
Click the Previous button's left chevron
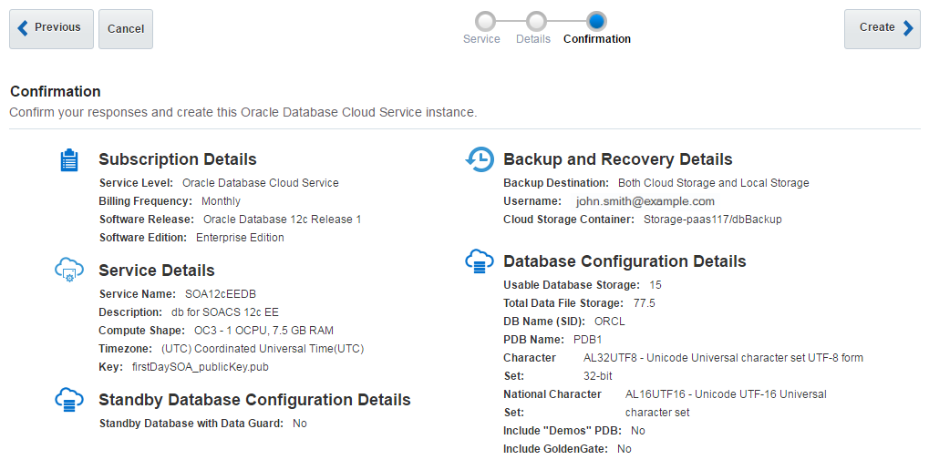pos(23,28)
